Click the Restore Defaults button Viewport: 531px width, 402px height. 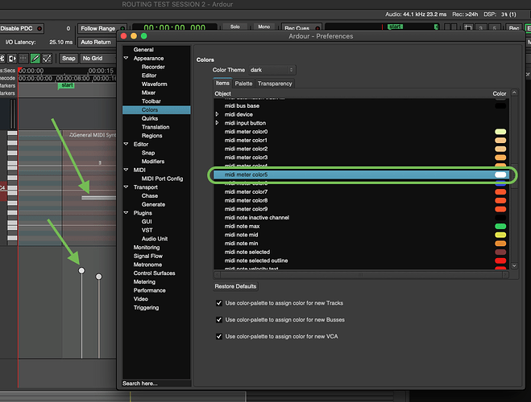point(236,286)
